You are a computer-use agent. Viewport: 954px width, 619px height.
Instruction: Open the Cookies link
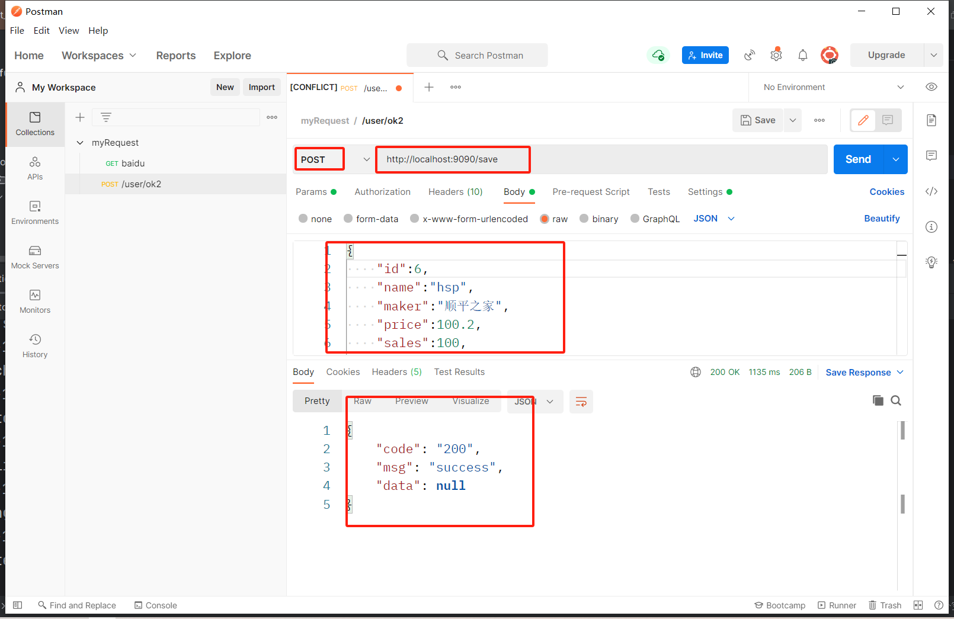click(887, 192)
